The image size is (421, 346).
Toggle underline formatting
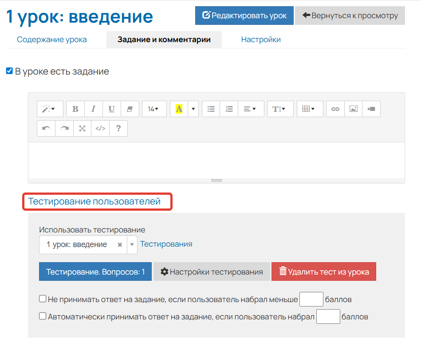[x=111, y=109]
